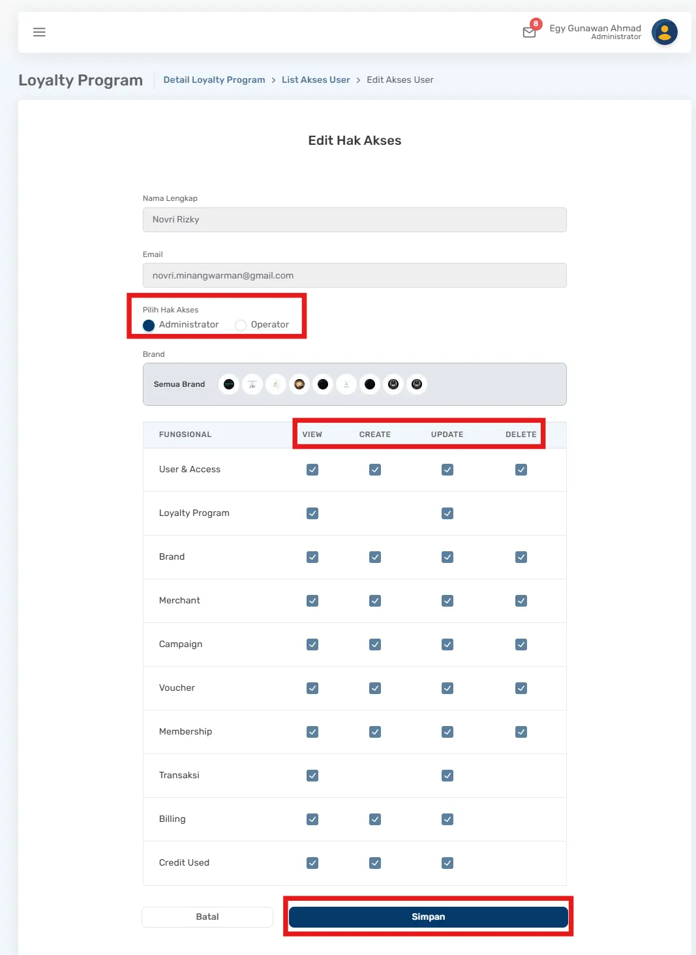
Task: Toggle Update checkbox for Credit Used
Action: tap(447, 863)
